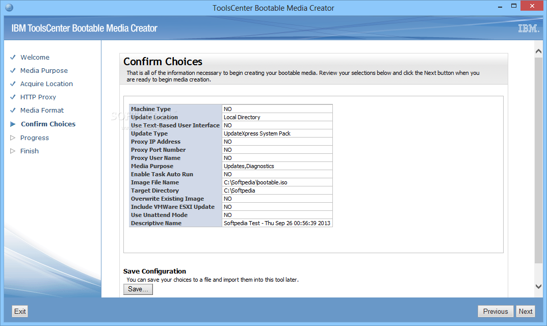The width and height of the screenshot is (547, 326).
Task: Open the Media Purpose step
Action: pos(44,70)
